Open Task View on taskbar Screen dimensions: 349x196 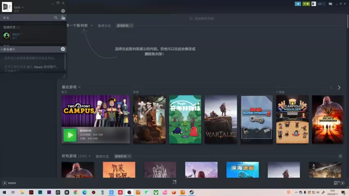(x=13, y=193)
